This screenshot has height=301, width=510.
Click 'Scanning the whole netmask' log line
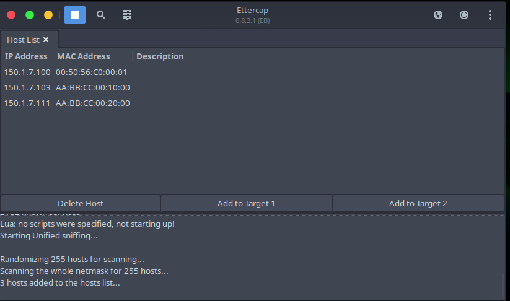click(84, 271)
